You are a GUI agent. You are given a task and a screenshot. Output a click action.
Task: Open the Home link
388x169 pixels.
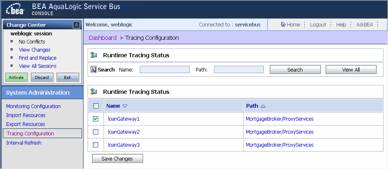pos(293,25)
